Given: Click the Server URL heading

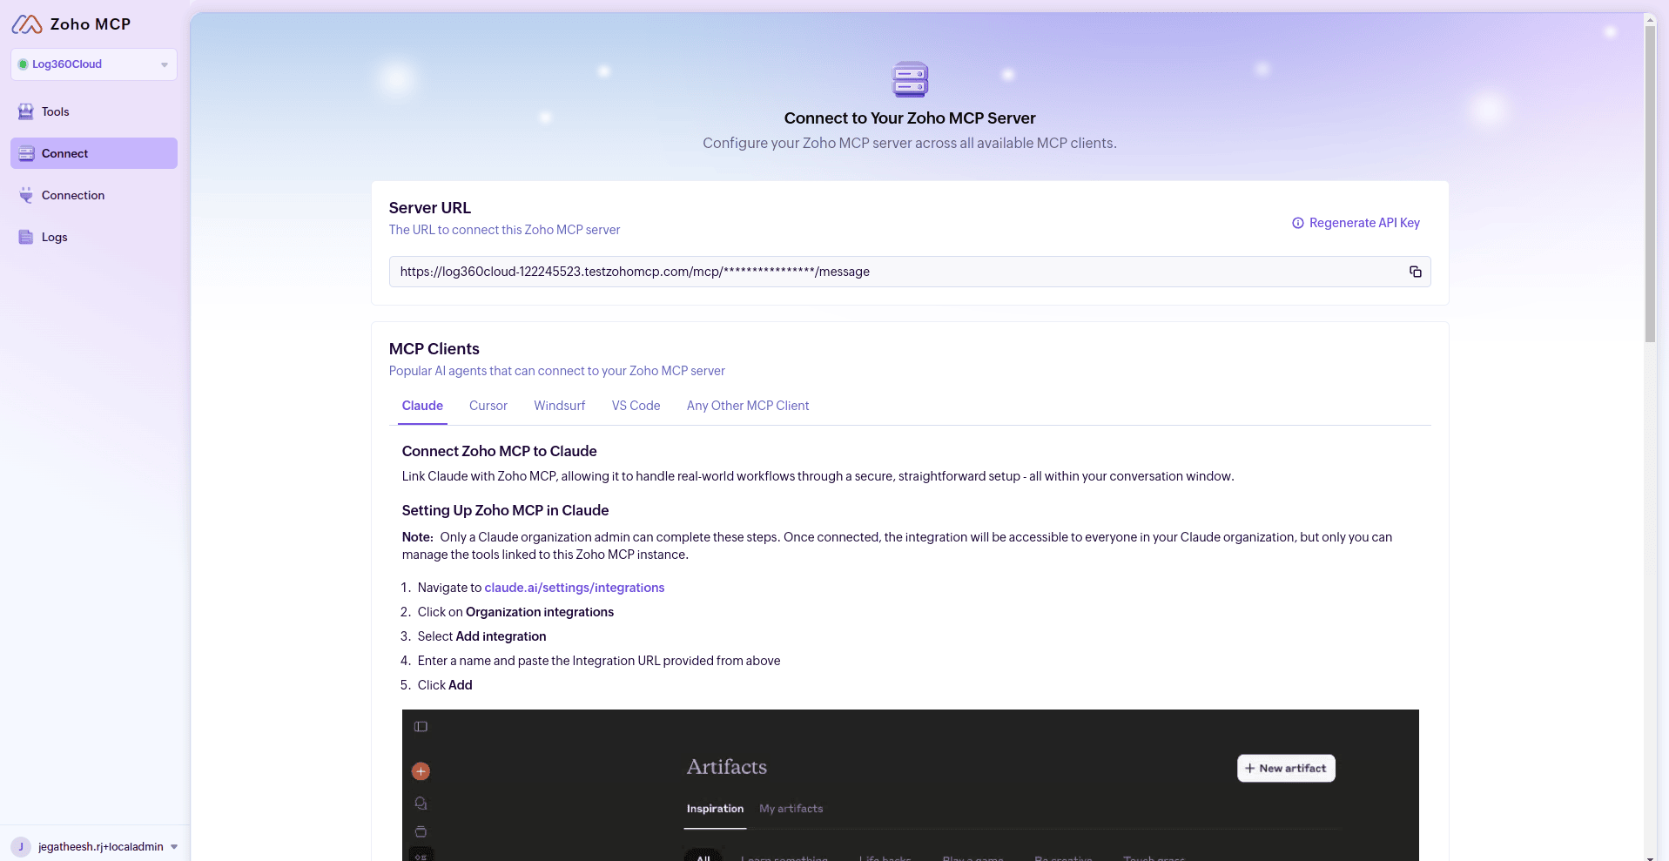Looking at the screenshot, I should point(430,208).
